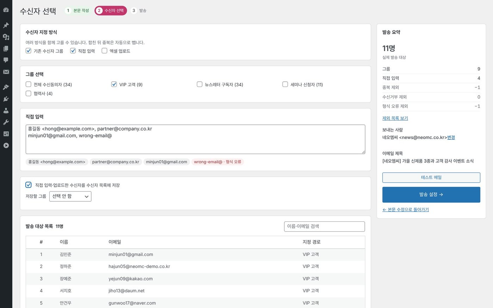Collapse the sidebar using the play arrow icon
Viewport: 493px width, 308px height.
[6, 145]
